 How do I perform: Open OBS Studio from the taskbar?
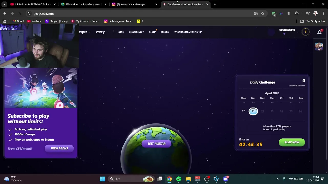[207, 179]
